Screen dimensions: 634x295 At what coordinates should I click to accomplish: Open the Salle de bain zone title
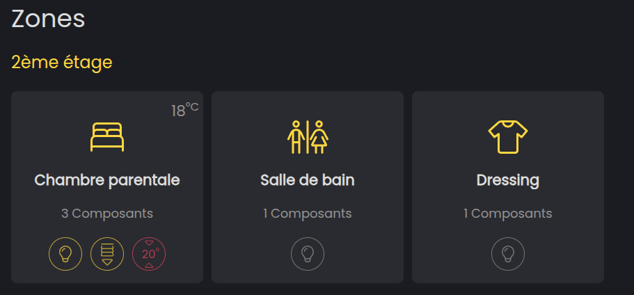pos(308,180)
